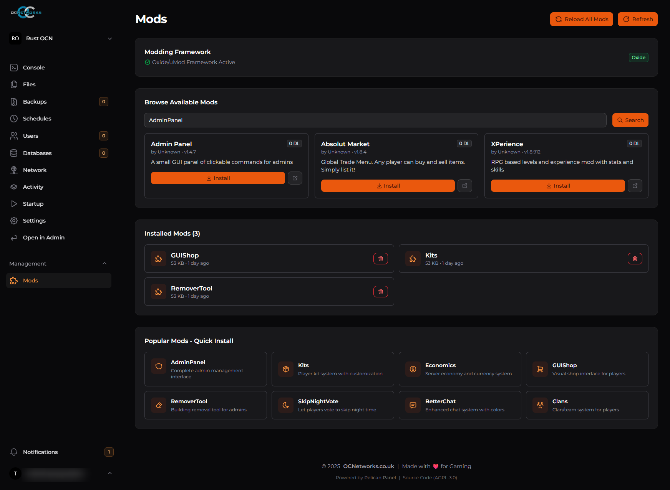Open XPerience's external link icon
This screenshot has height=490, width=670.
[x=635, y=186]
